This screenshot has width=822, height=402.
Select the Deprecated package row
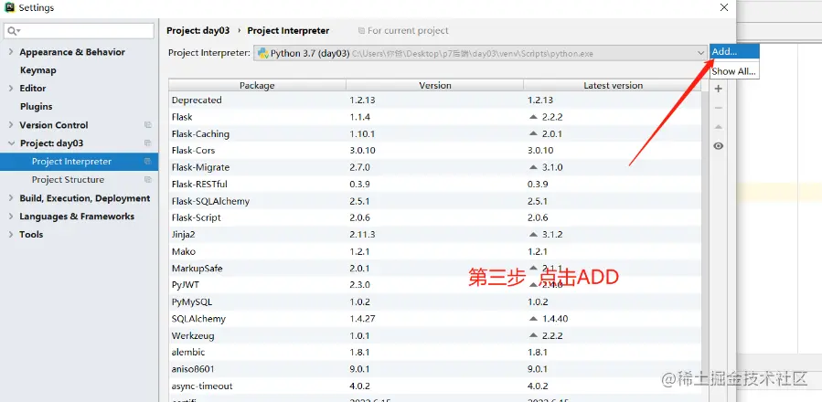[434, 100]
